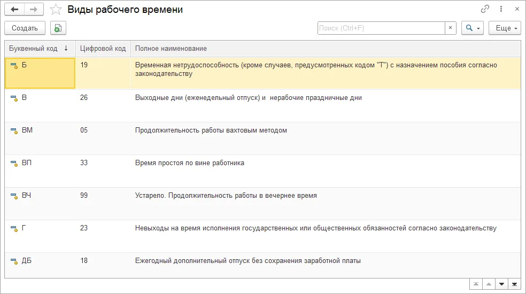This screenshot has height=294, width=526.
Task: Move down one row arrow button
Action: [x=501, y=284]
